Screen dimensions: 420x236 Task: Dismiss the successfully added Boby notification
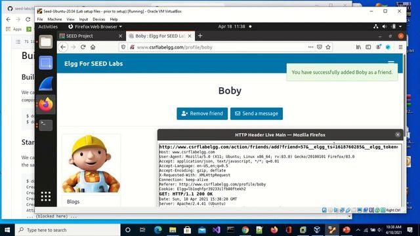[x=342, y=72]
